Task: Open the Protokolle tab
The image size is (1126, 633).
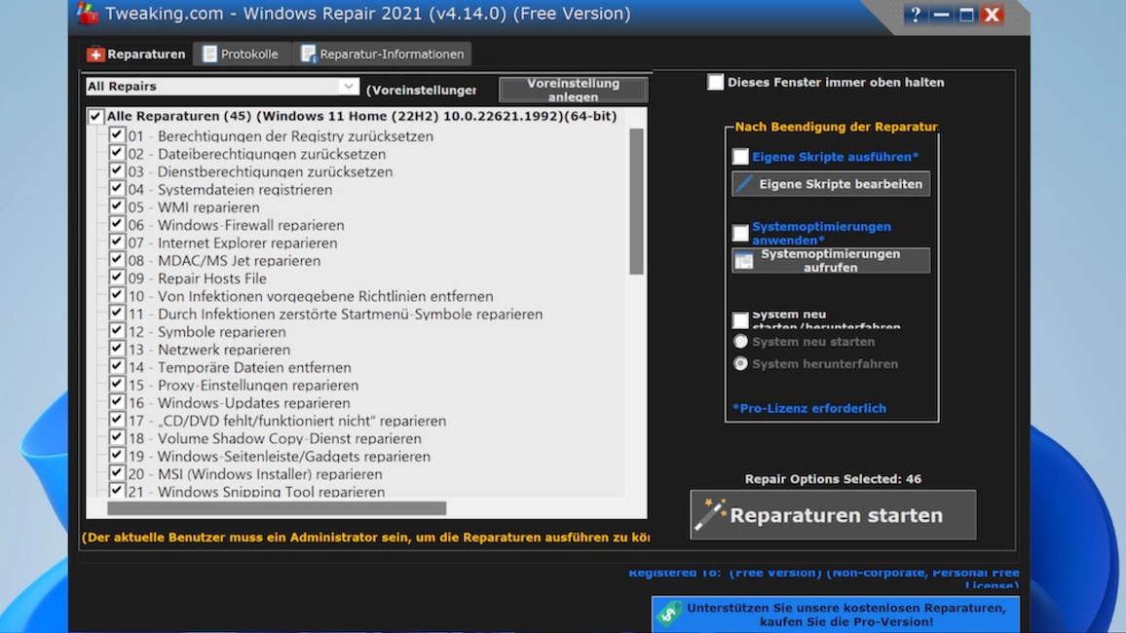Action: coord(242,54)
